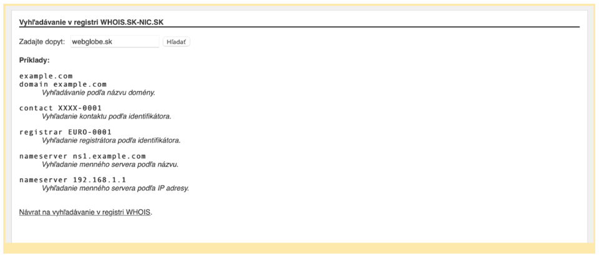
Task: Click the Zadajte dopyt label
Action: pyautogui.click(x=42, y=42)
